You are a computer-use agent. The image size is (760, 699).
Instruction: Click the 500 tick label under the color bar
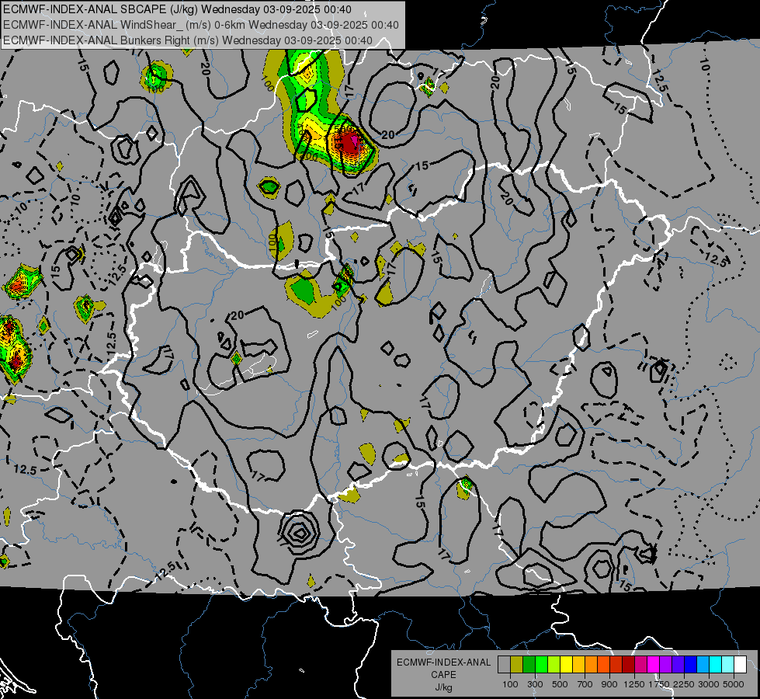click(560, 684)
